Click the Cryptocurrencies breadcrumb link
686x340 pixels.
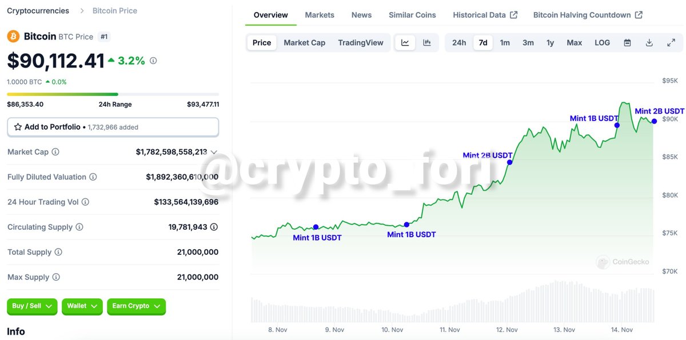(38, 11)
